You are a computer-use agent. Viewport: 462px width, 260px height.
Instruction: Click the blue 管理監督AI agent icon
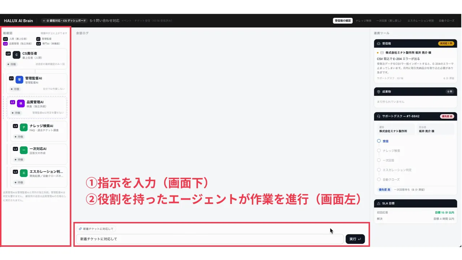click(x=19, y=80)
